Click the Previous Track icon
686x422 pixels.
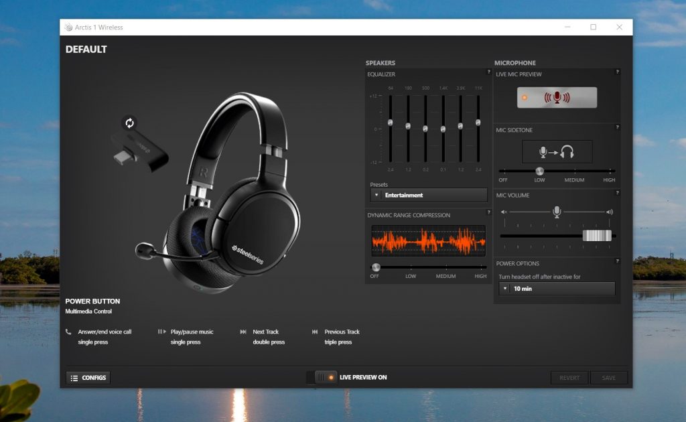[315, 332]
